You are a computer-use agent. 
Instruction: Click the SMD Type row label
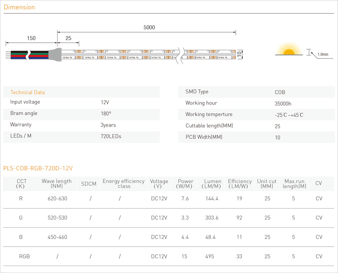[x=197, y=92]
